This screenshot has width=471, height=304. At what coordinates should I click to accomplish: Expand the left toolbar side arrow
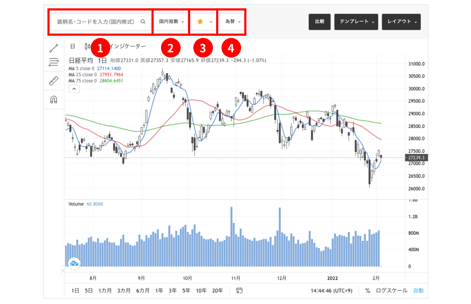tap(63, 271)
